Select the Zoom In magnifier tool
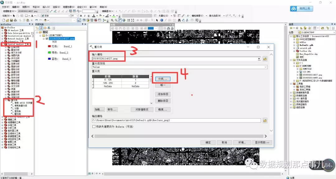The image size is (336, 179). pyautogui.click(x=112, y=20)
